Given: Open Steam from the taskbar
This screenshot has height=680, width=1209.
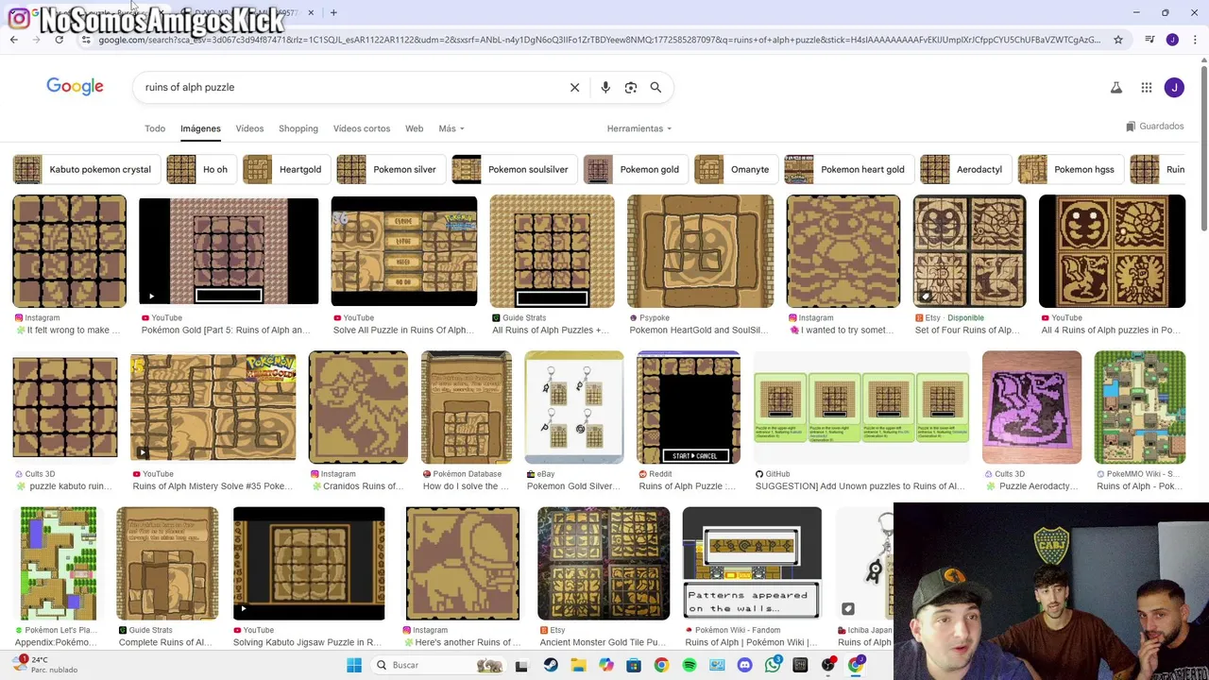Looking at the screenshot, I should click(x=551, y=665).
